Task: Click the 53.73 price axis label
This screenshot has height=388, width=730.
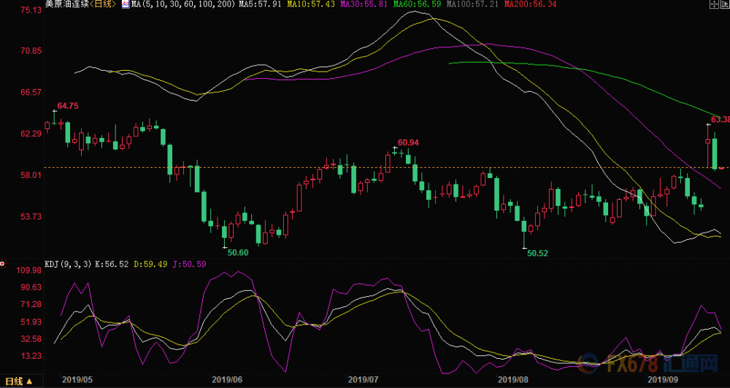Action: (30, 217)
